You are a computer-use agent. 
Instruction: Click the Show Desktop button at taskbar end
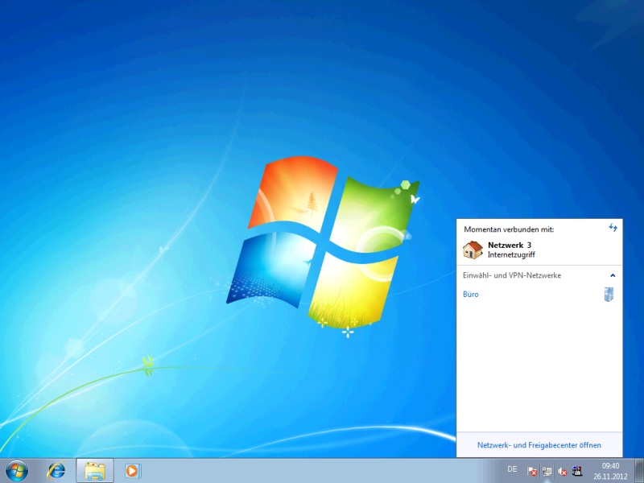pos(639,471)
